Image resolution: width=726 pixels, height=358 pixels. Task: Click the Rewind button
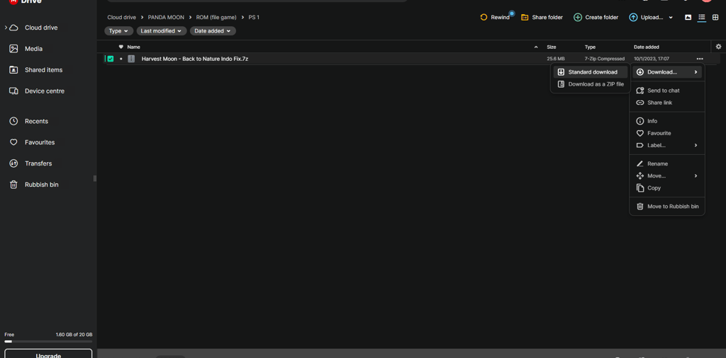coord(494,18)
